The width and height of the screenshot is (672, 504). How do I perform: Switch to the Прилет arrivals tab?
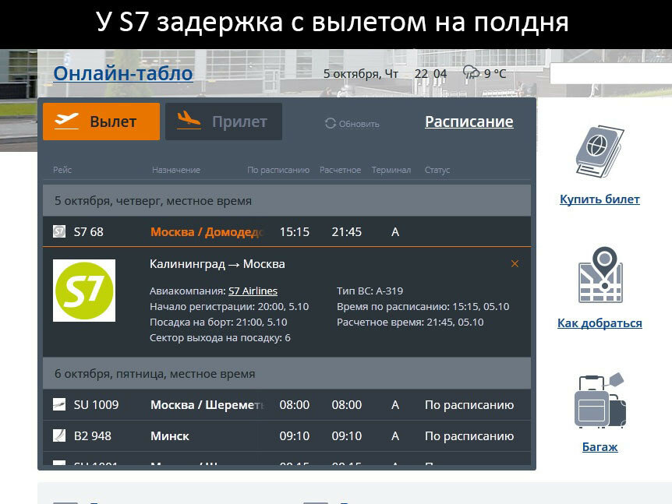(x=224, y=122)
